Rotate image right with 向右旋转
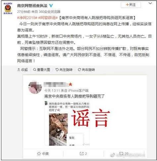The image size is (157, 161). 86,70
